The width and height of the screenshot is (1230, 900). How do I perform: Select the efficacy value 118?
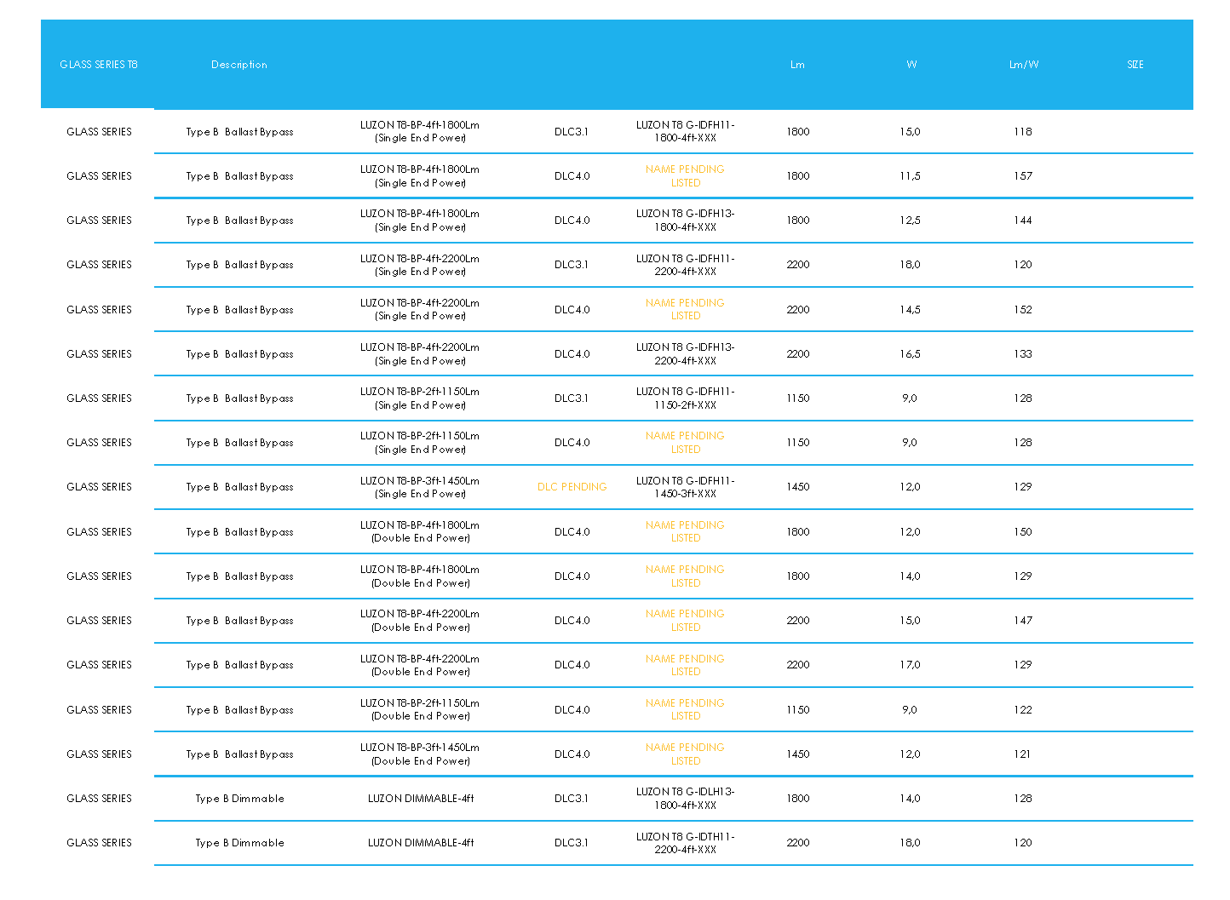[1023, 132]
